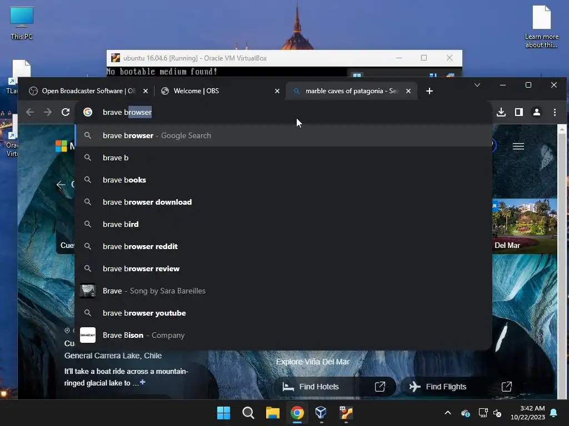The image size is (569, 426).
Task: Select This PC desktop icon
Action: point(22,23)
